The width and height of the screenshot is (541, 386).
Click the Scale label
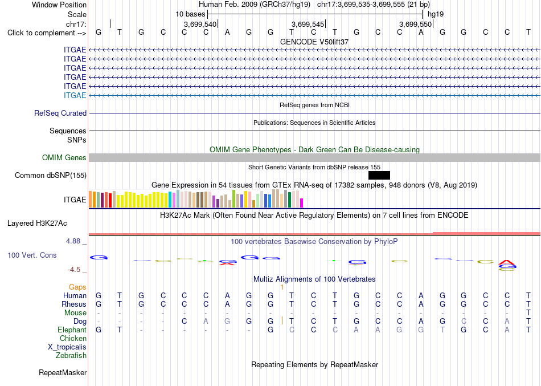pyautogui.click(x=77, y=14)
